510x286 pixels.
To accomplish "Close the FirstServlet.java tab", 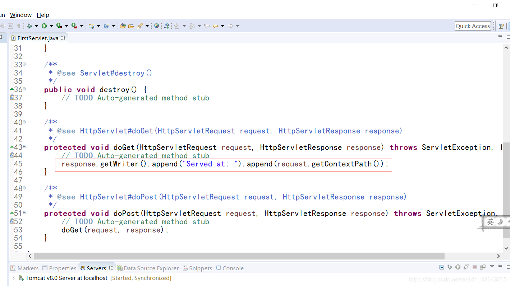I will click(x=63, y=38).
